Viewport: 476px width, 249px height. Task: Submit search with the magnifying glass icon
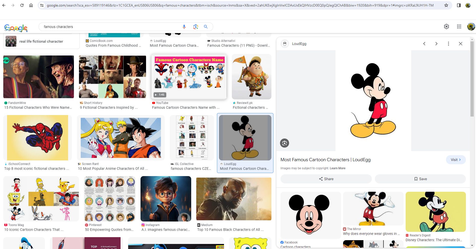coord(206,27)
